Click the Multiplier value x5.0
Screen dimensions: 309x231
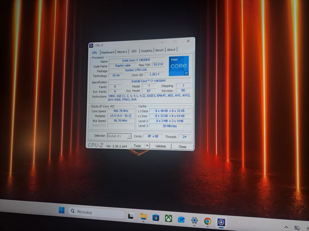121,116
